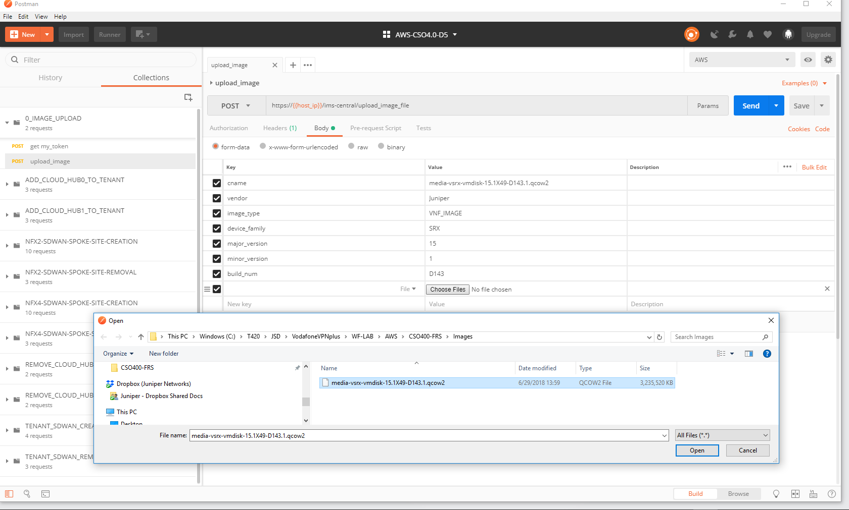
Task: Uncheck the cname form-data row
Action: [216, 183]
